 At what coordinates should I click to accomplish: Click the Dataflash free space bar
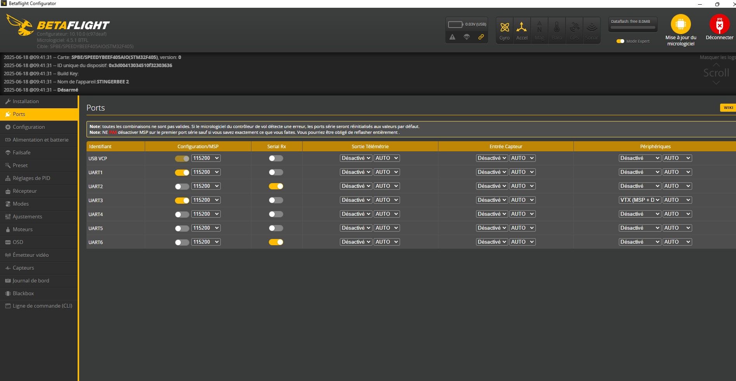tap(633, 28)
